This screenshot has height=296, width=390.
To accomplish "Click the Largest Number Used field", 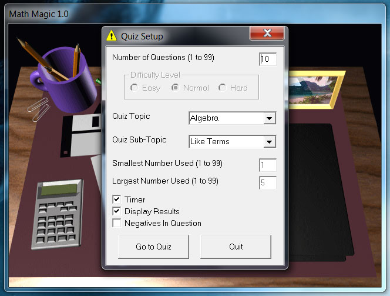I will [x=267, y=183].
